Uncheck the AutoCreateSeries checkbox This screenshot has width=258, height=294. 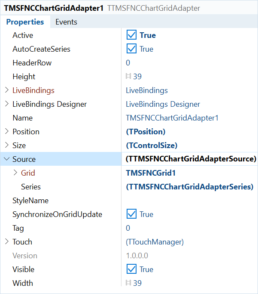click(x=131, y=49)
